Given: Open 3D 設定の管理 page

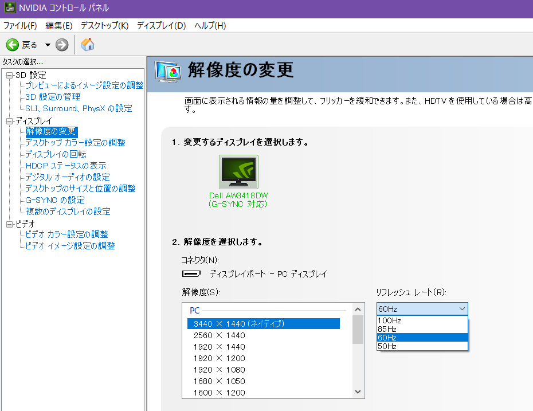Looking at the screenshot, I should coord(53,97).
